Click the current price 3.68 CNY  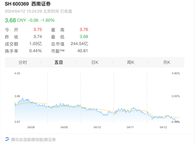(x=16, y=20)
